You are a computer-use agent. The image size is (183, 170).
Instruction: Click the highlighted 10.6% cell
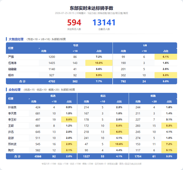pos(119,144)
